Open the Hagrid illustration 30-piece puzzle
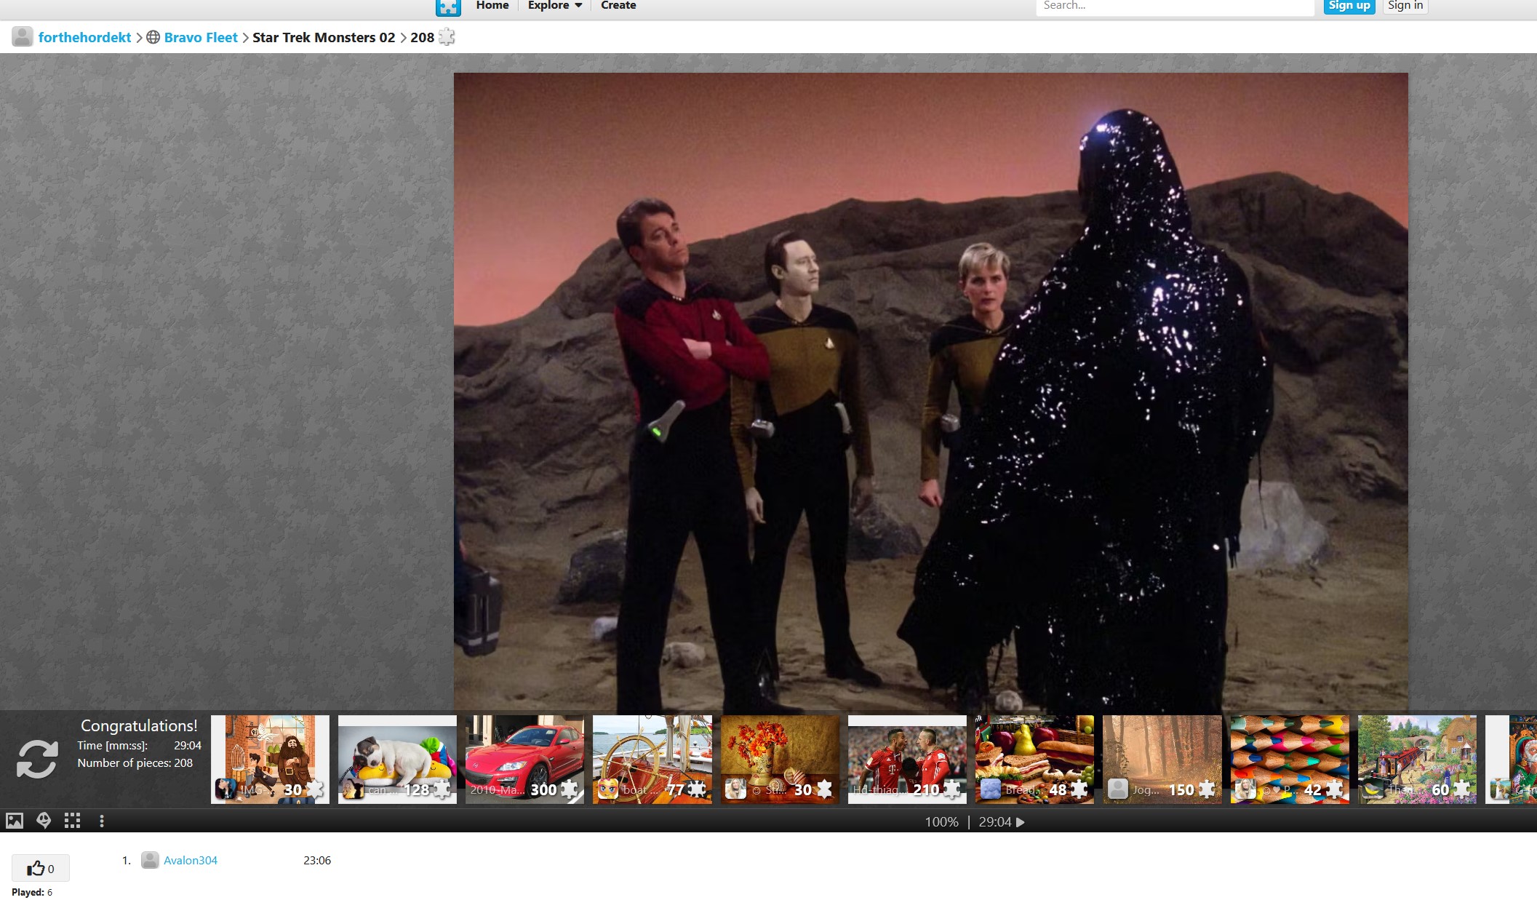The height and width of the screenshot is (900, 1537). [x=270, y=759]
